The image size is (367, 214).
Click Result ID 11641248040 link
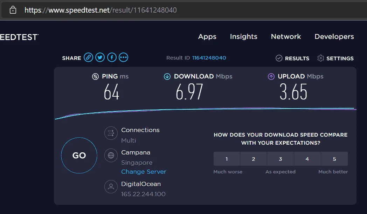(x=209, y=58)
